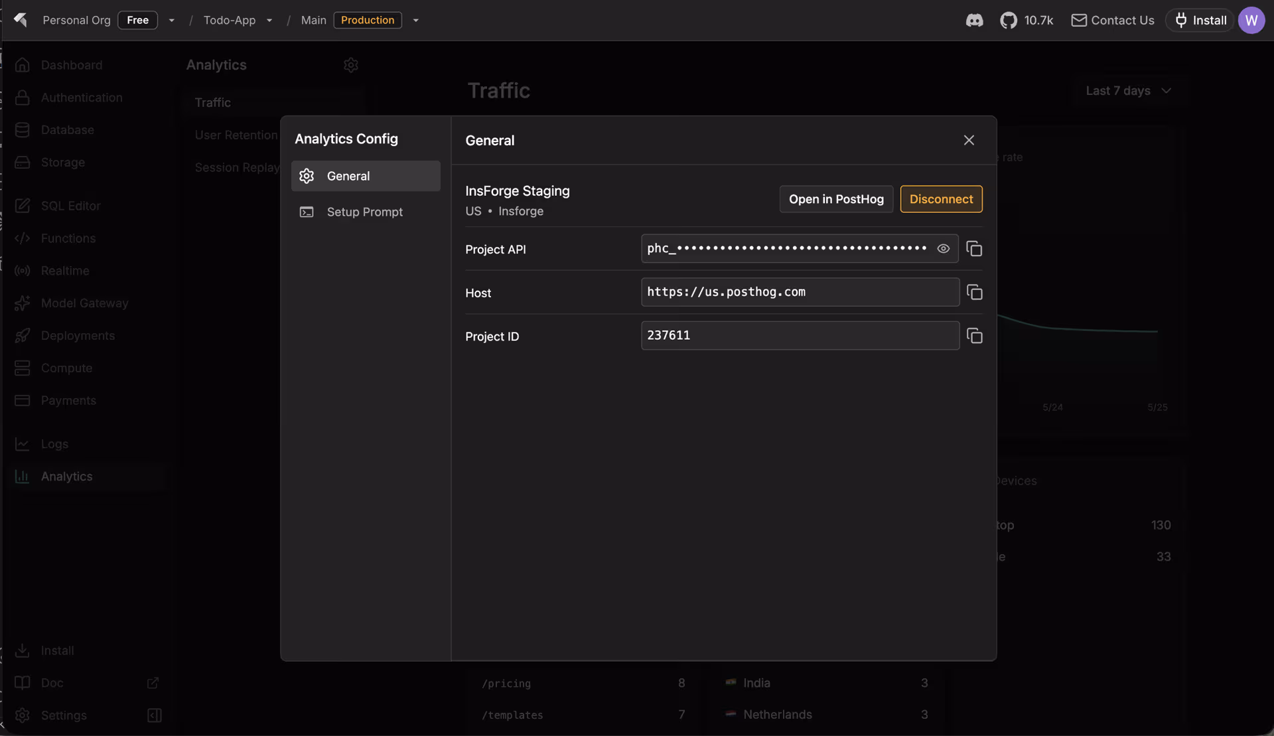Image resolution: width=1274 pixels, height=736 pixels.
Task: Click the InsForge logo in the top bar
Action: click(21, 20)
